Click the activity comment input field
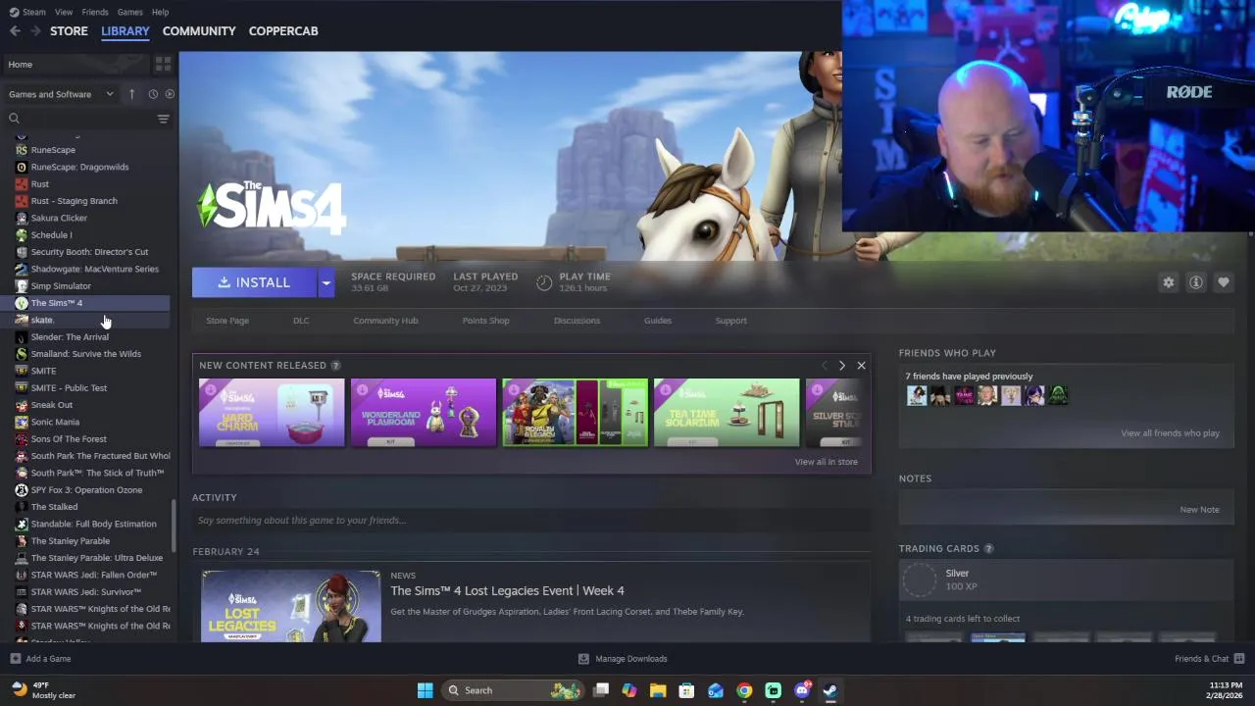This screenshot has height=706, width=1255. click(531, 521)
